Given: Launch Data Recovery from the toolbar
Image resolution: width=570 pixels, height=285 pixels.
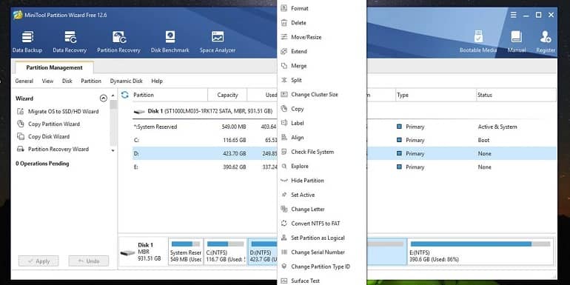Looking at the screenshot, I should 70,41.
